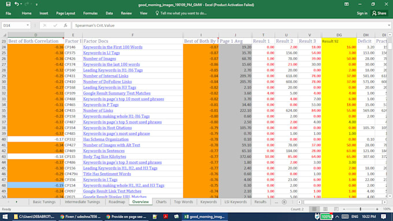Screen dimensions: 393x221
Task: Select column header F
Action: click(x=132, y=35)
